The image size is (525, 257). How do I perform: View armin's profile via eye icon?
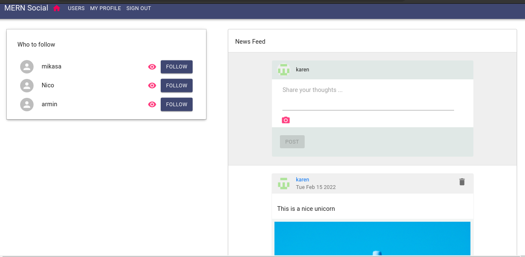pos(152,105)
